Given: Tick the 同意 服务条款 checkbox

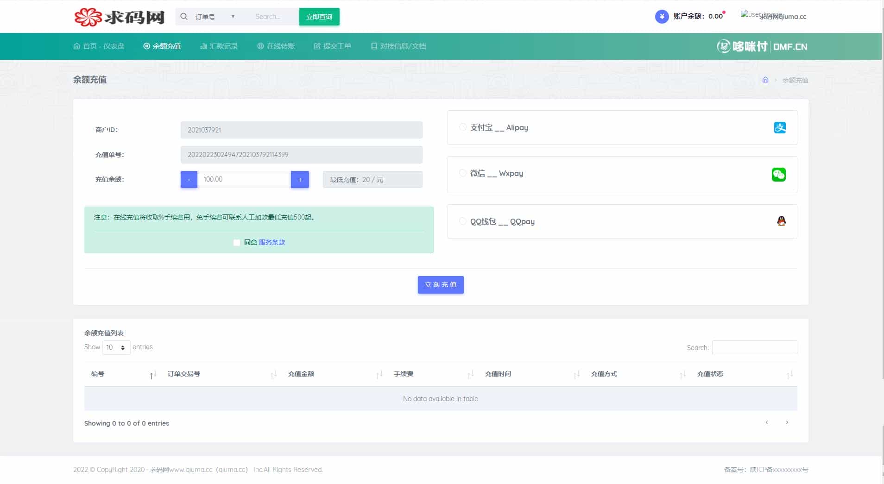Looking at the screenshot, I should 237,242.
